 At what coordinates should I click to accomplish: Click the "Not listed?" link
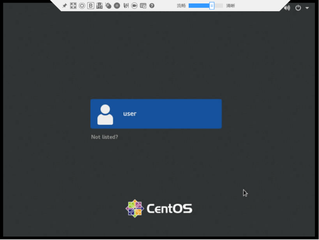click(x=105, y=137)
